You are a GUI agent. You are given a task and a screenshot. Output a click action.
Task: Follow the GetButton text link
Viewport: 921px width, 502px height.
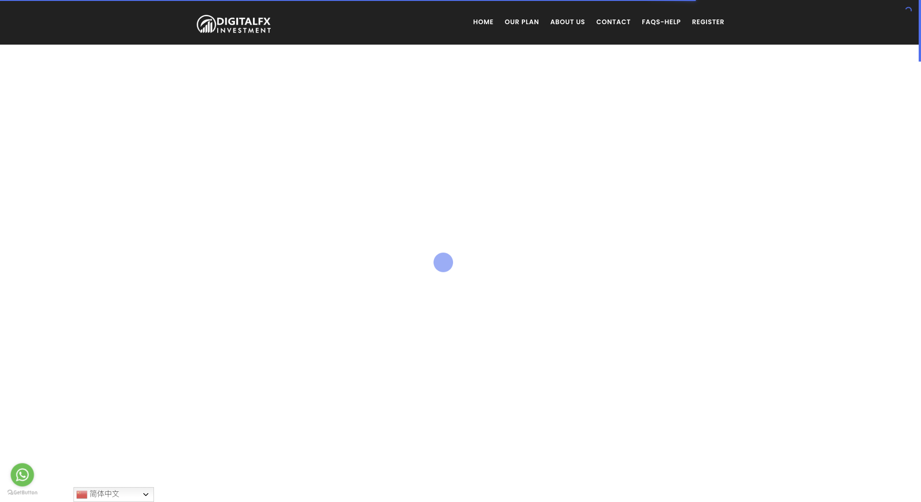pos(26,492)
